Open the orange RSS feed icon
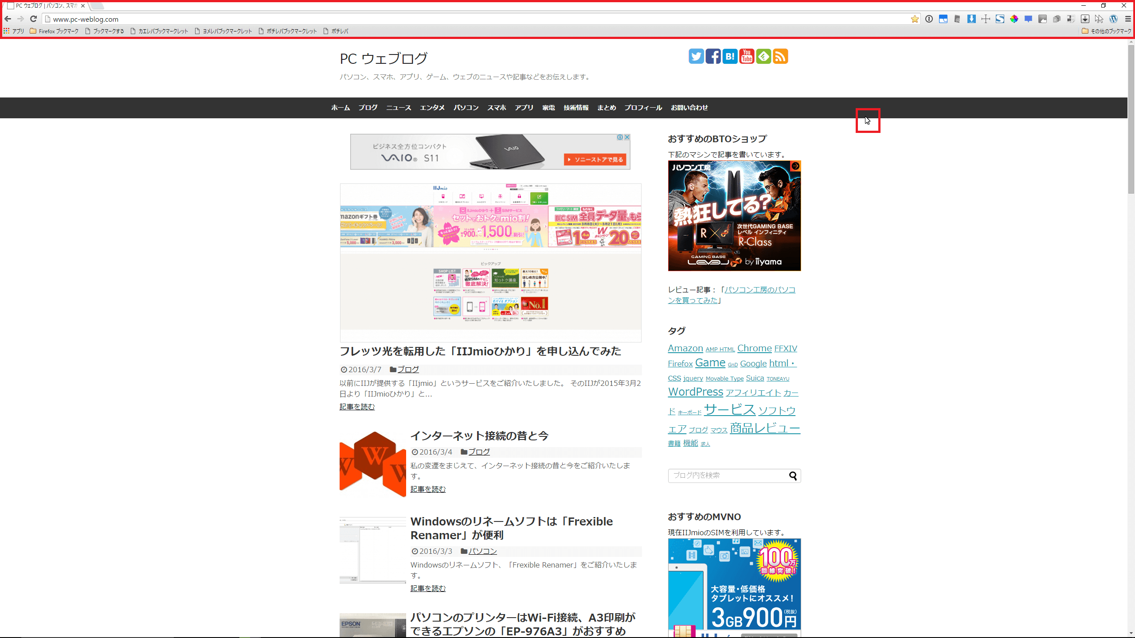Image resolution: width=1135 pixels, height=638 pixels. [780, 56]
